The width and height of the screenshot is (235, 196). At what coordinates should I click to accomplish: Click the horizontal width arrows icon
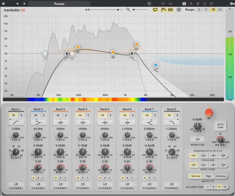pyautogui.click(x=88, y=10)
